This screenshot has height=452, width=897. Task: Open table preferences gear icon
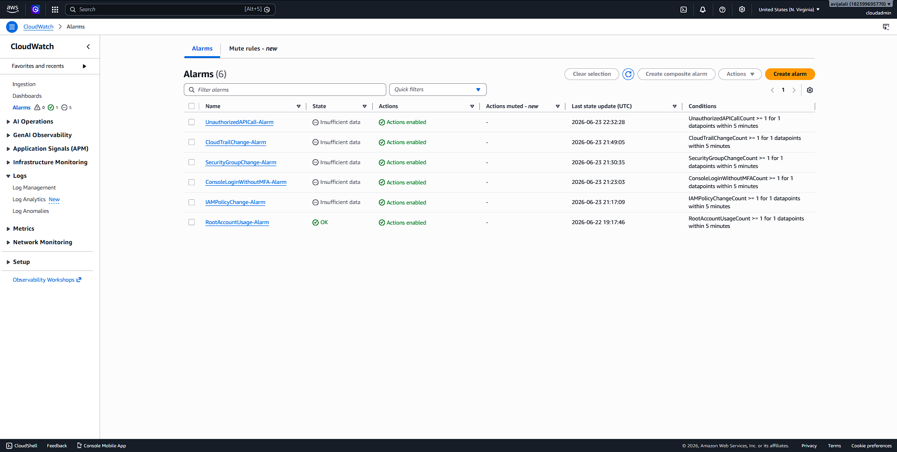pyautogui.click(x=810, y=90)
